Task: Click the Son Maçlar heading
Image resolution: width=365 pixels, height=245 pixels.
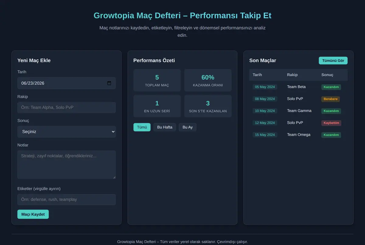Action: (x=262, y=60)
